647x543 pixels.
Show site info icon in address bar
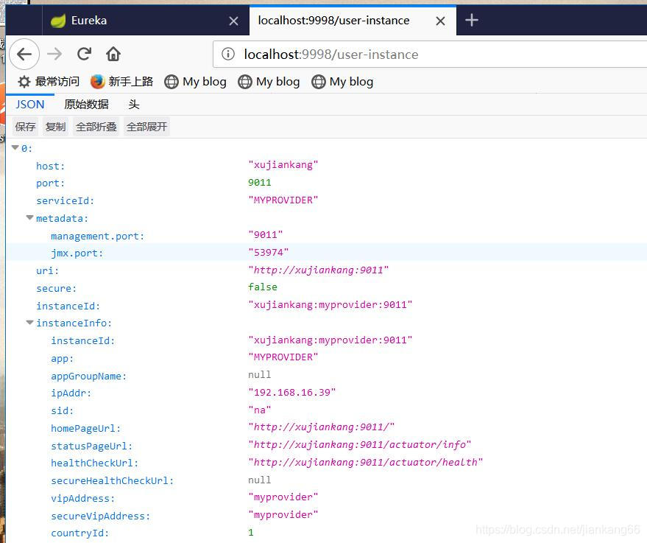(x=227, y=54)
